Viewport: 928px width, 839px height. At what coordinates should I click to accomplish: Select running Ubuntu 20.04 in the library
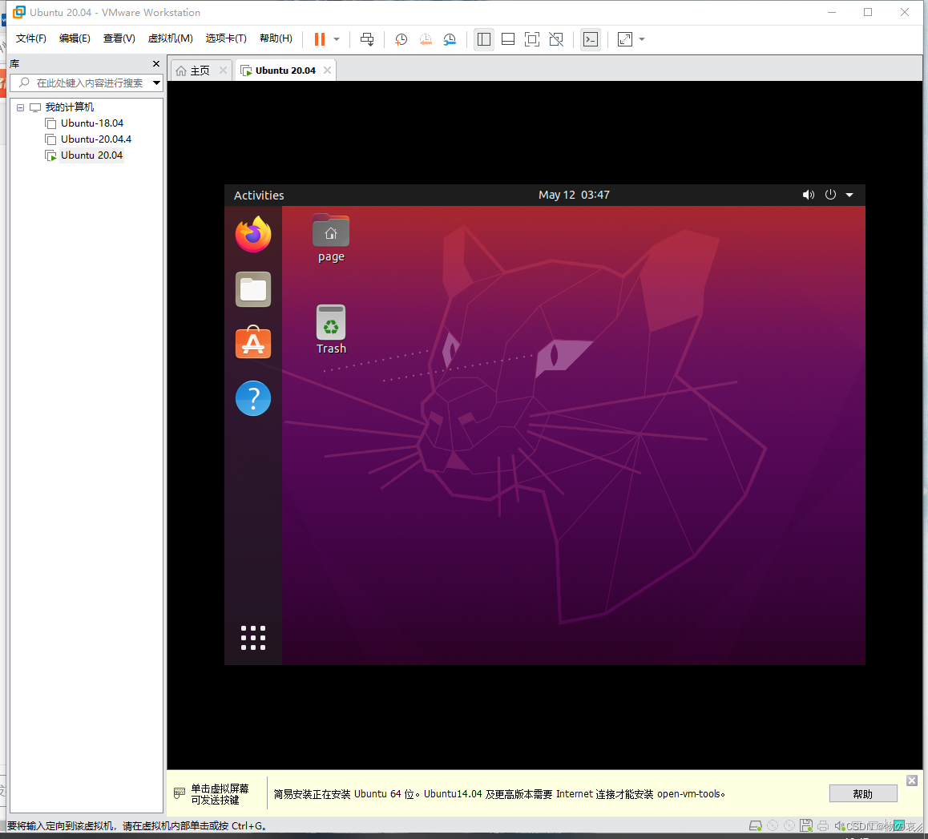[x=91, y=155]
